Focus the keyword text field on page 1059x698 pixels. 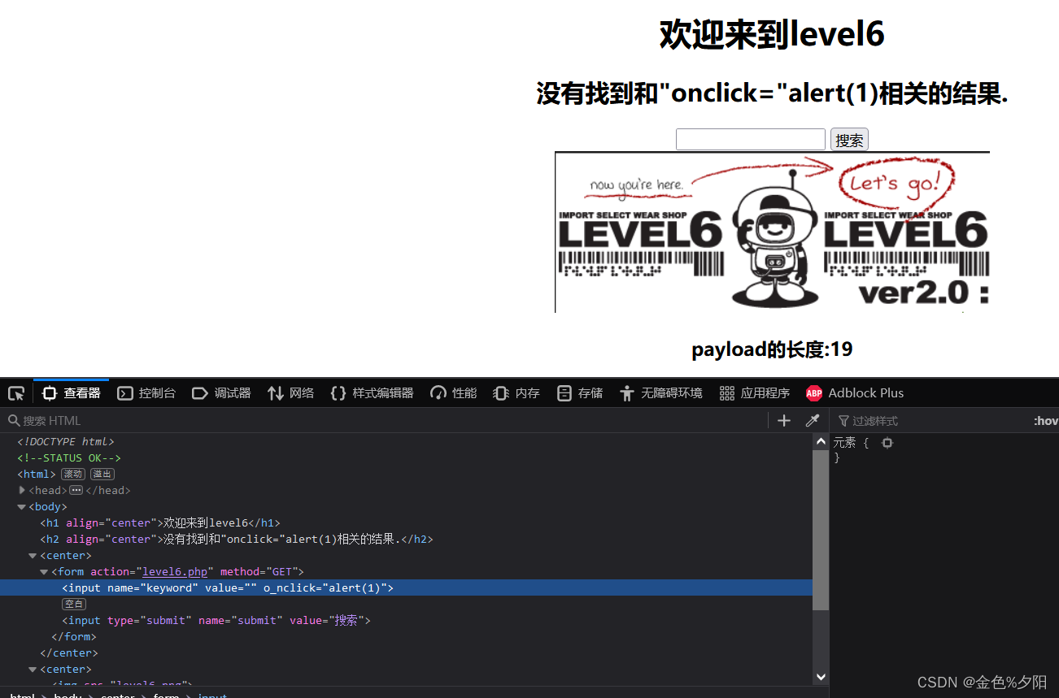pyautogui.click(x=751, y=140)
